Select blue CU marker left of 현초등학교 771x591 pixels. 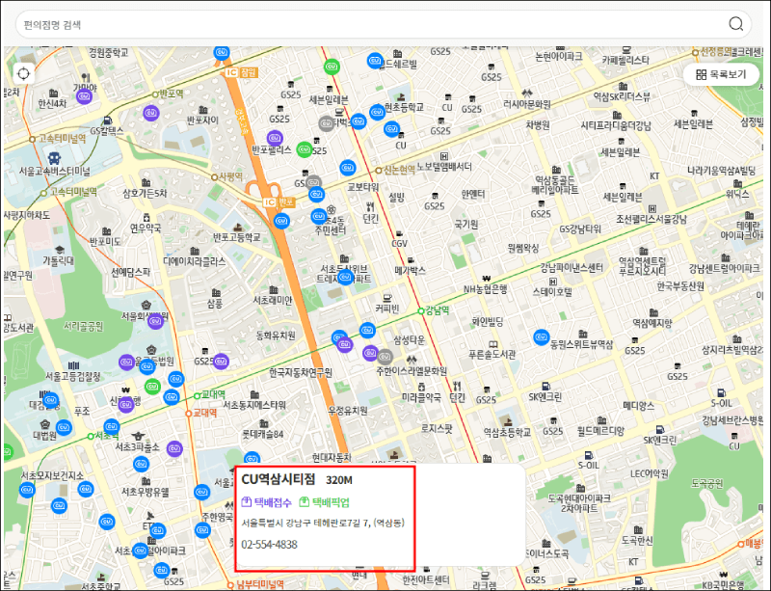pos(377,112)
